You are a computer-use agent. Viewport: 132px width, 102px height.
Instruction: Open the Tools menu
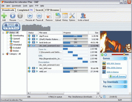pyautogui.click(x=25, y=6)
